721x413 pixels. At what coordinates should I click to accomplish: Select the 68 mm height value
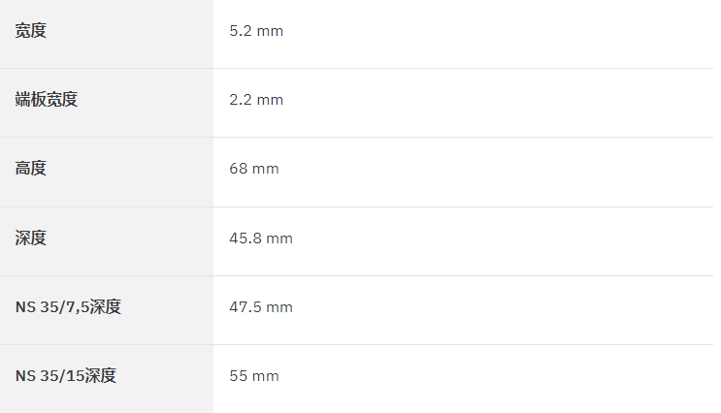254,169
